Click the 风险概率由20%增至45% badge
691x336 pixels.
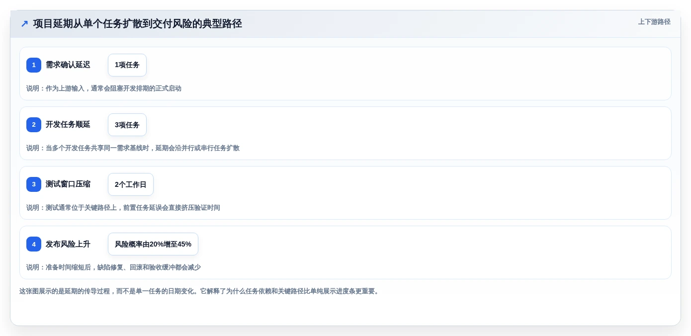pos(153,244)
